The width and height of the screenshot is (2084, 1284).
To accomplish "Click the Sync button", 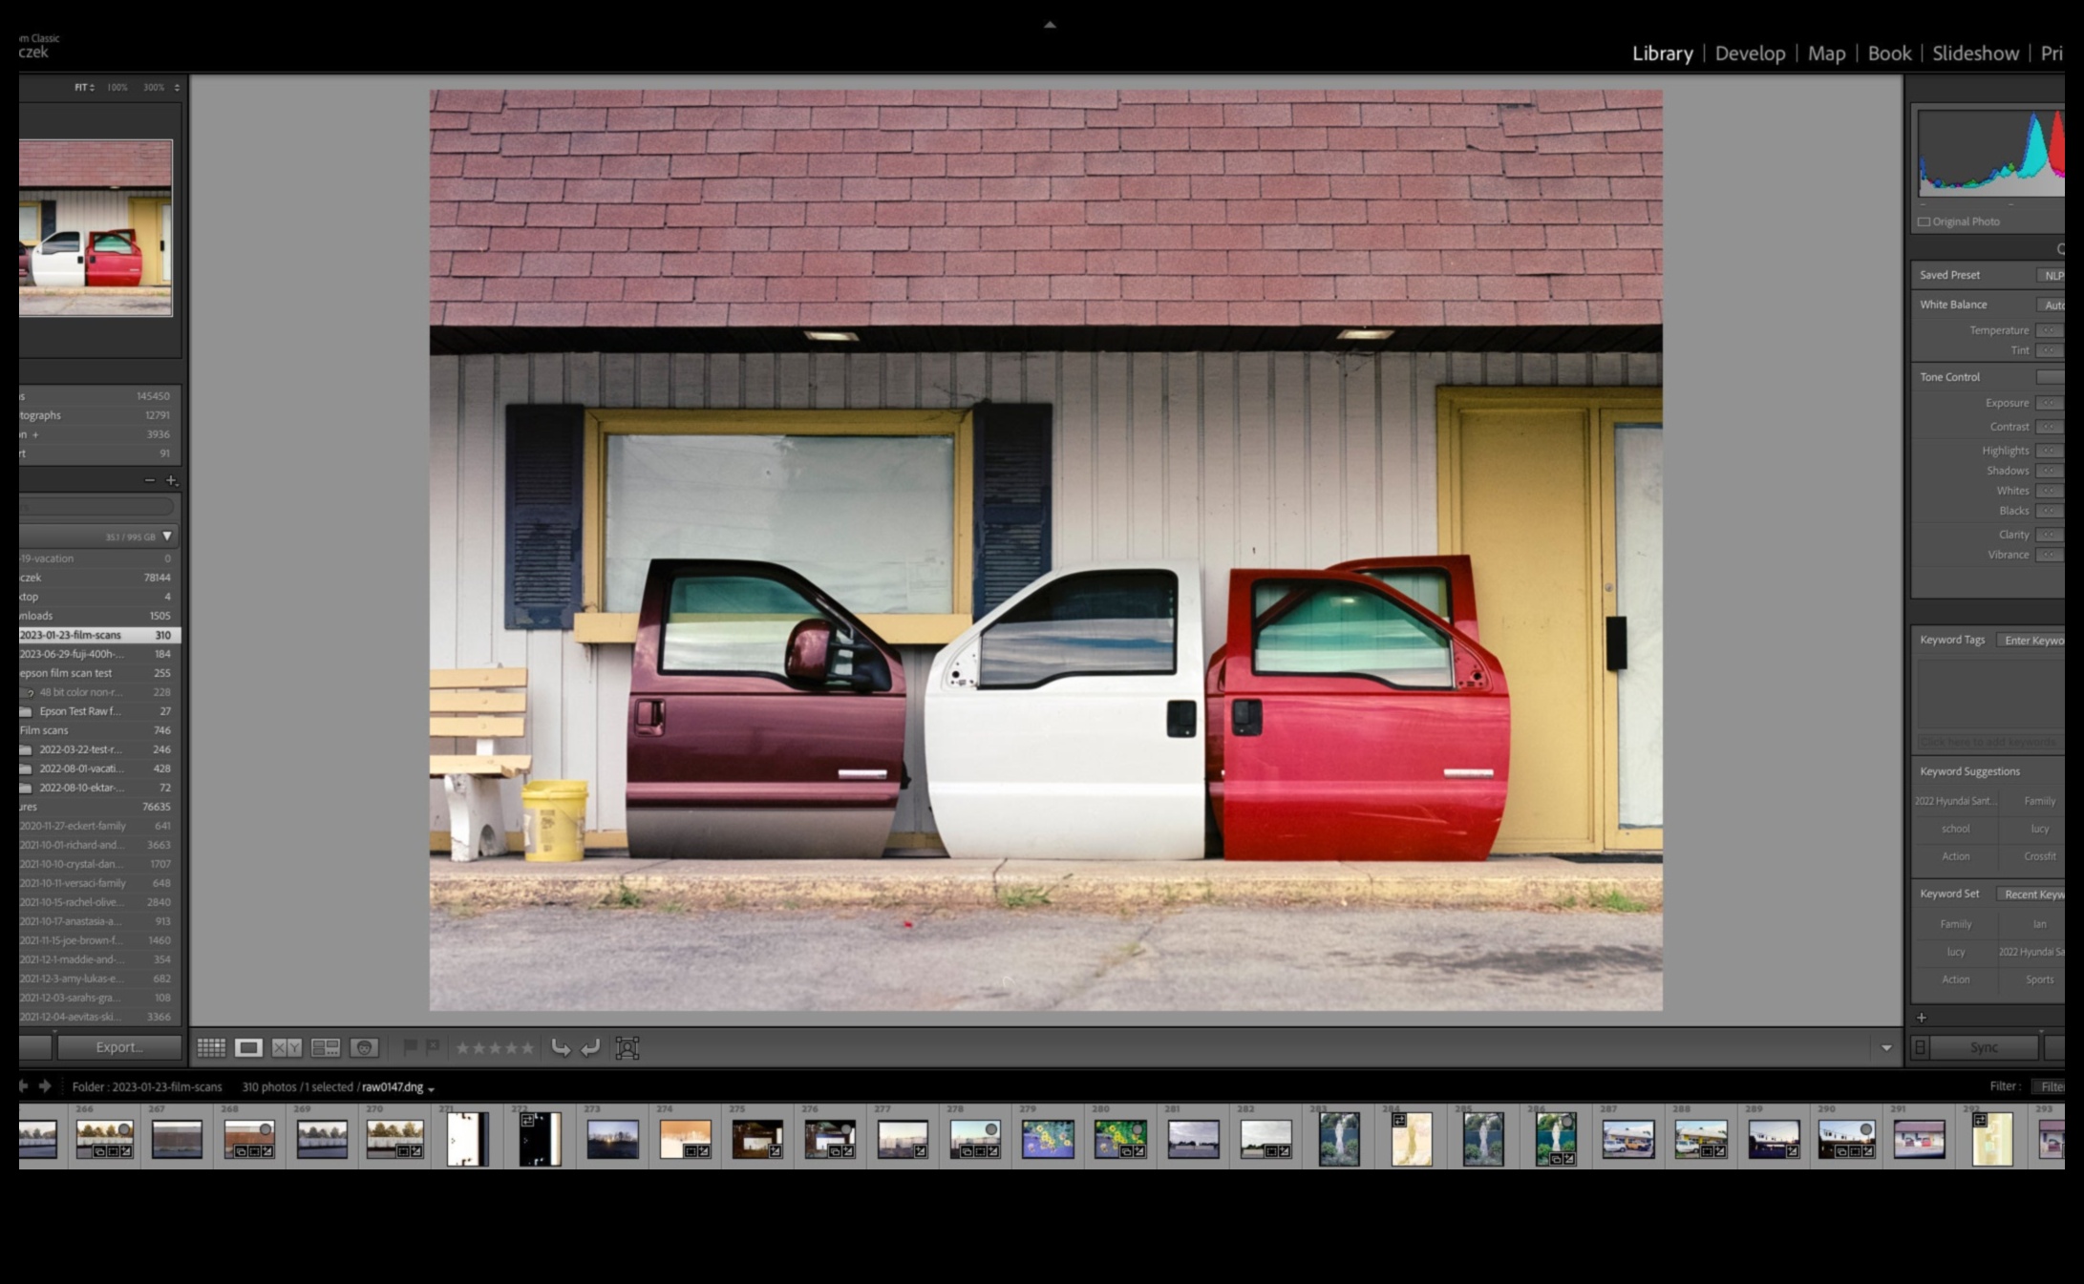I will coord(1984,1046).
